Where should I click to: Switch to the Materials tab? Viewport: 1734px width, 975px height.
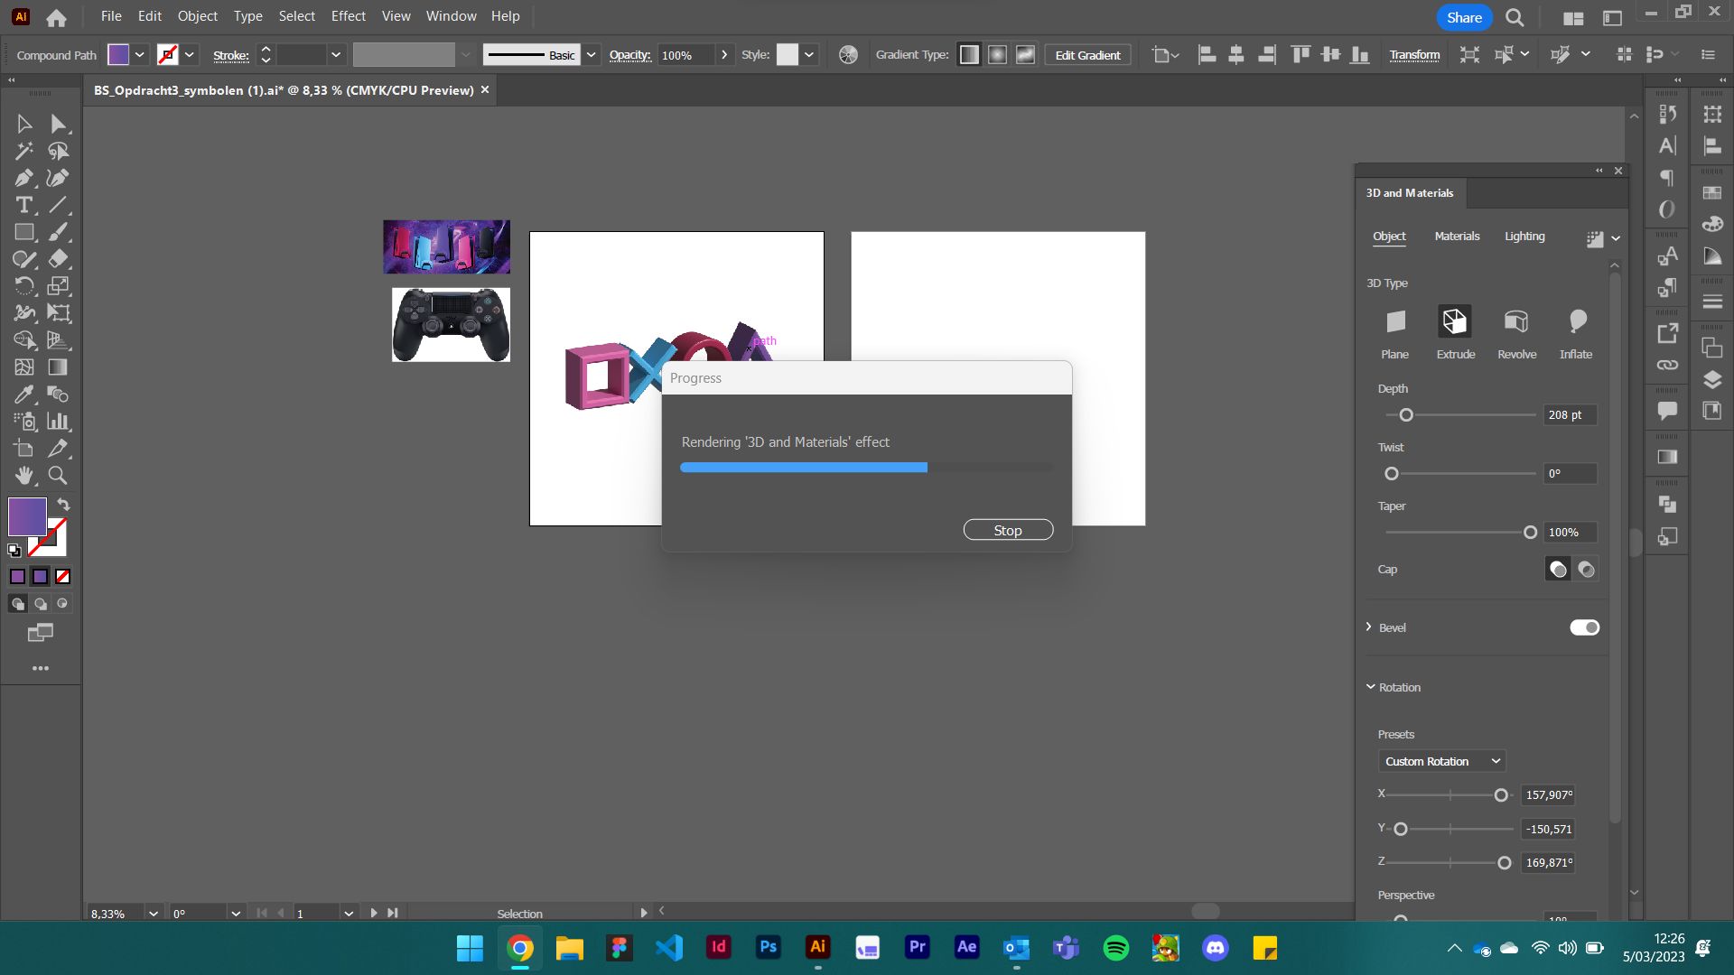tap(1457, 236)
